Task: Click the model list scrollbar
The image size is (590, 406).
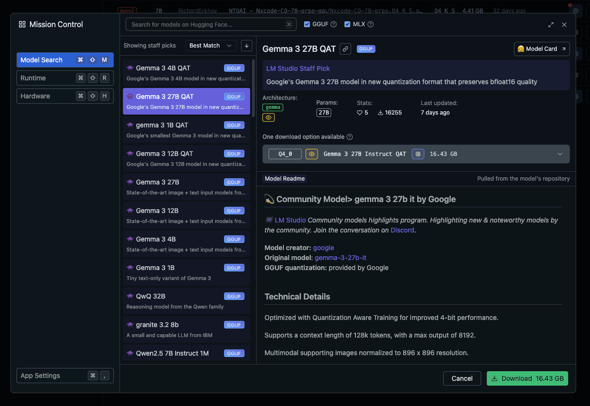Action: click(253, 88)
